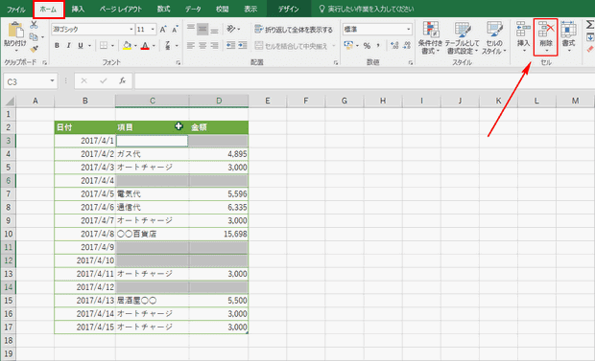Click the Delete (削除) cells button
Image resolution: width=595 pixels, height=361 pixels.
point(546,36)
